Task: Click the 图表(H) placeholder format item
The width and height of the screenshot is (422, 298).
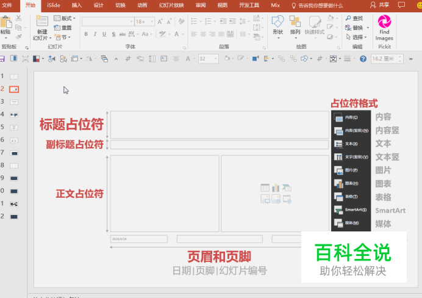Action: [351, 183]
